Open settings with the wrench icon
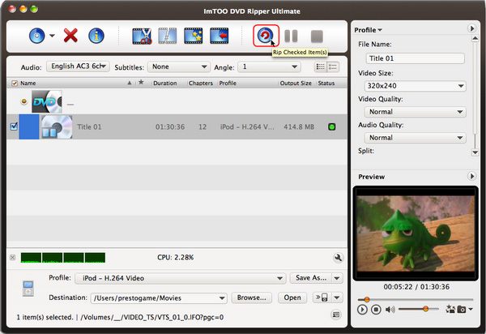Viewport: 486px width, 334px height. click(x=338, y=258)
